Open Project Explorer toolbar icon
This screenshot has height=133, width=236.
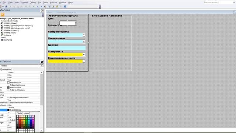(x=49, y=7)
